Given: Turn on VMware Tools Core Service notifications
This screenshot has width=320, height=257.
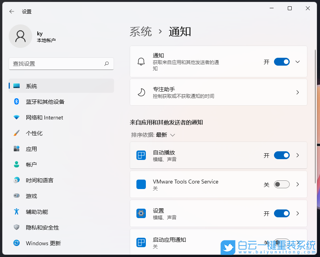Looking at the screenshot, I should click(x=281, y=184).
